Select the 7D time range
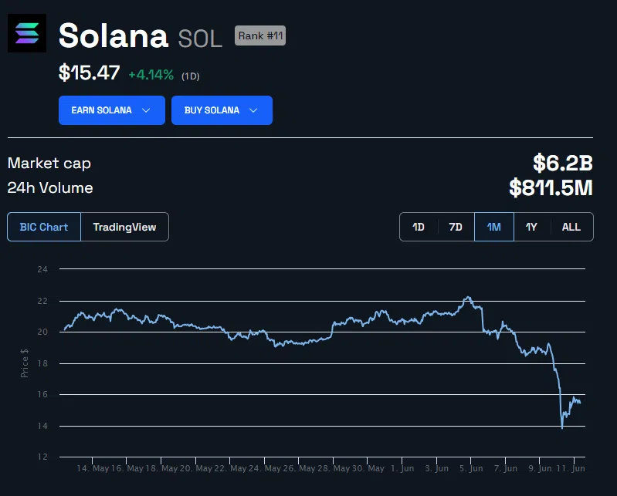The height and width of the screenshot is (496, 617). click(x=456, y=227)
